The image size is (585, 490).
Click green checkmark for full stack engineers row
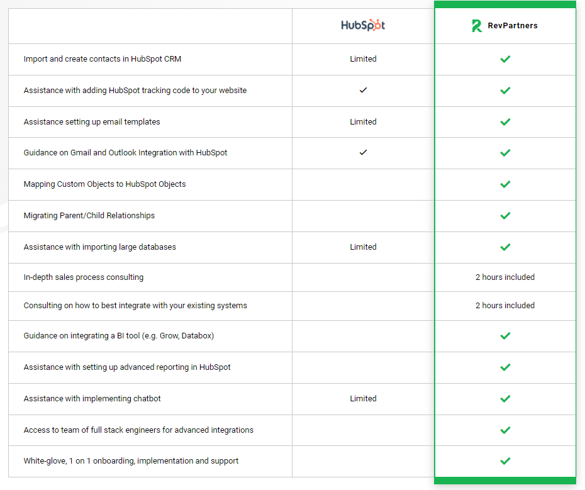pyautogui.click(x=505, y=430)
